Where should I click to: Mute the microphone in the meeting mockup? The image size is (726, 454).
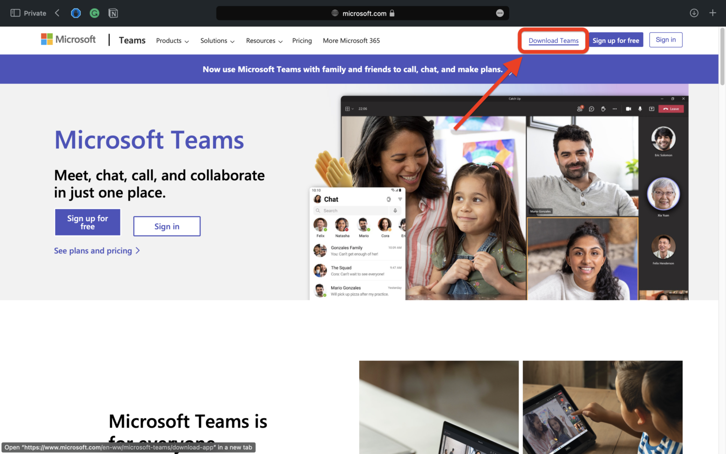pyautogui.click(x=640, y=109)
